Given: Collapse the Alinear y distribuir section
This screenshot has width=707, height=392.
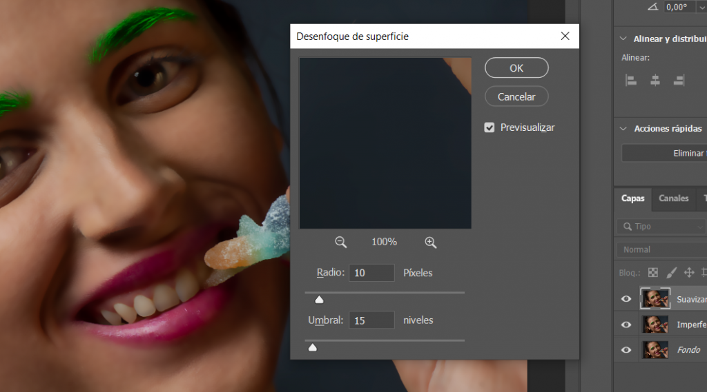Looking at the screenshot, I should click(623, 39).
